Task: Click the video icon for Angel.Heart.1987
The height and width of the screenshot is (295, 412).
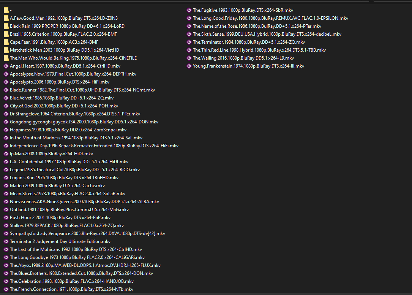Action: click(6, 66)
